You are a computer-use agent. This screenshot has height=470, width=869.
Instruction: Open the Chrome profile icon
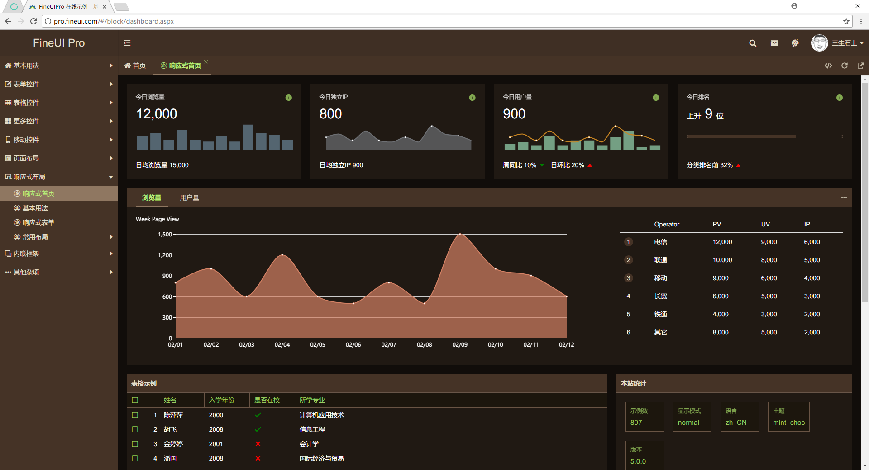point(794,6)
